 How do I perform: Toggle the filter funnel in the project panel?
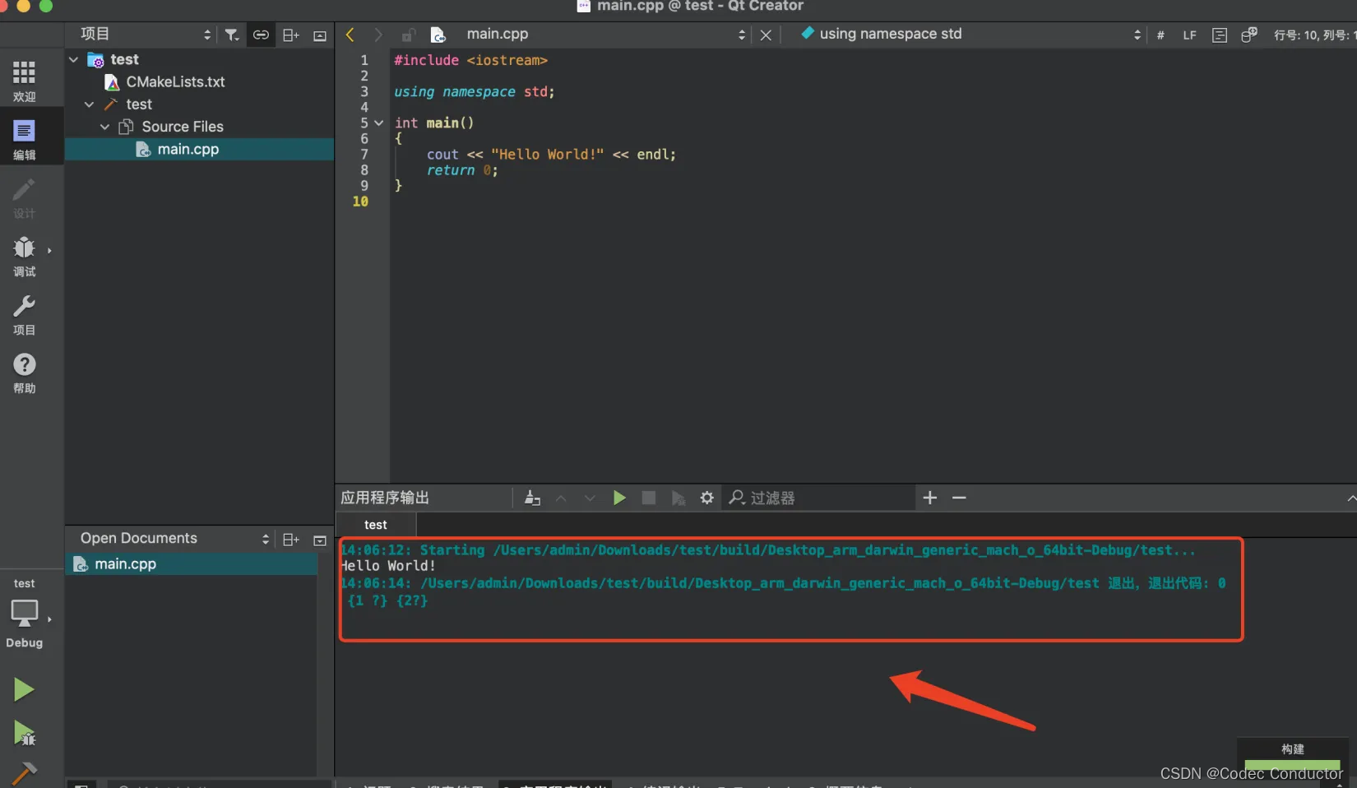tap(231, 35)
